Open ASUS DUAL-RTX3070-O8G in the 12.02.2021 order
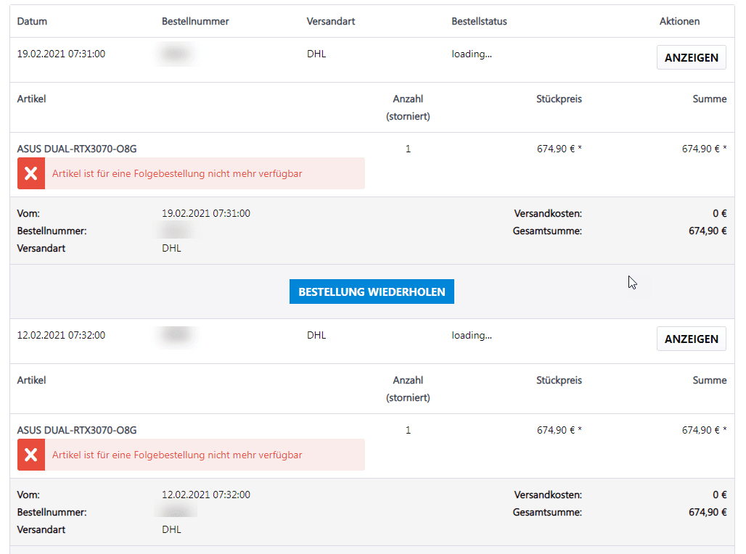 pos(77,430)
